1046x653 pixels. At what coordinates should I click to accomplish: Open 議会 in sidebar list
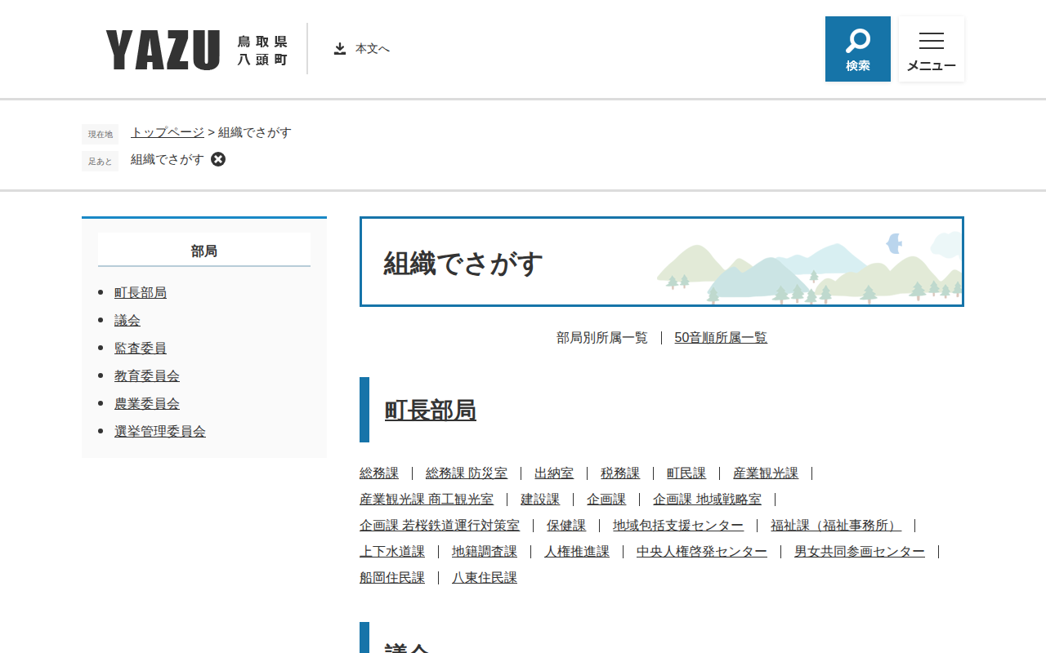click(127, 320)
